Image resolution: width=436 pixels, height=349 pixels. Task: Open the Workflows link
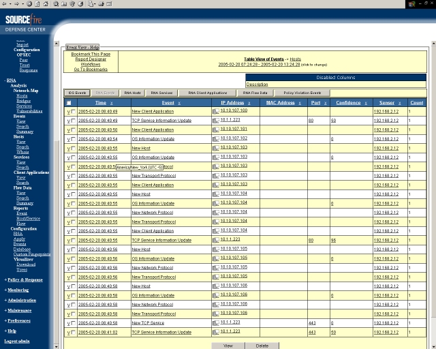91,64
